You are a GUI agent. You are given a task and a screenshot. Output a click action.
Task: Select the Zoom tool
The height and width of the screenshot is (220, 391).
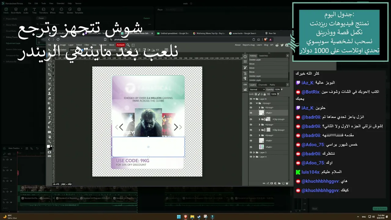[x=49, y=141]
